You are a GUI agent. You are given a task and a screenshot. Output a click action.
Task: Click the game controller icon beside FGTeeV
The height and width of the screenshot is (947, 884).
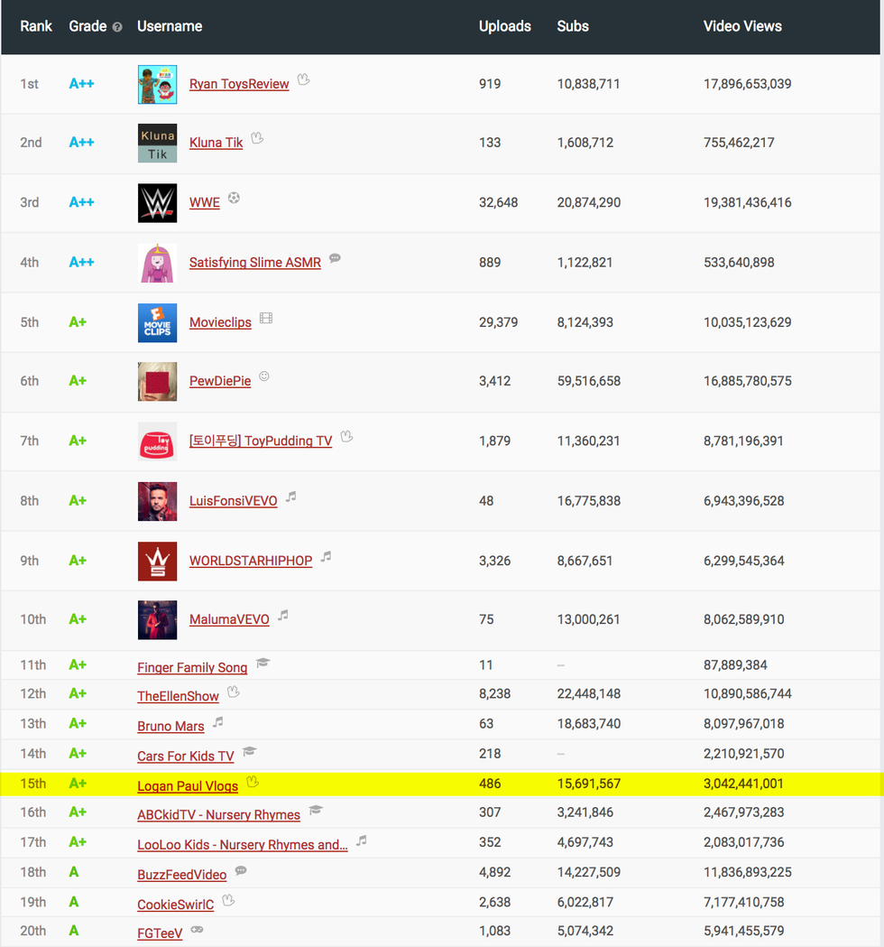tap(197, 929)
